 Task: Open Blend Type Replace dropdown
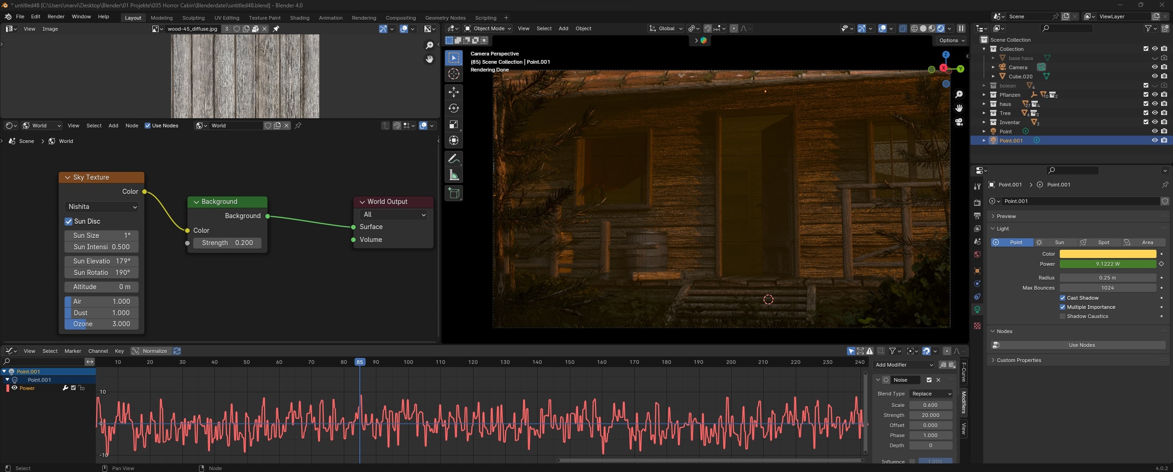pos(931,394)
